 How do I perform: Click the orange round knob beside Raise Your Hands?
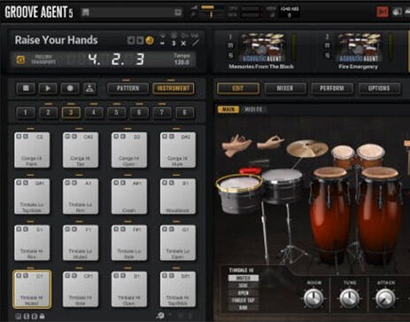click(x=150, y=40)
